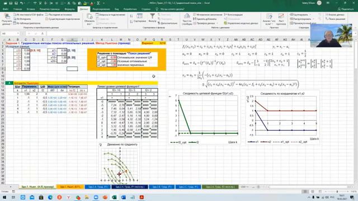Switch to Developer (Разработчик) ribbon tab
This screenshot has width=358, height=201.
[130, 9]
